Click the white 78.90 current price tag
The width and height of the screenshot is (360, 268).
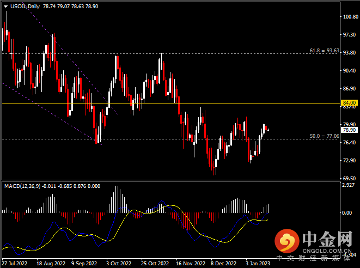click(348, 130)
